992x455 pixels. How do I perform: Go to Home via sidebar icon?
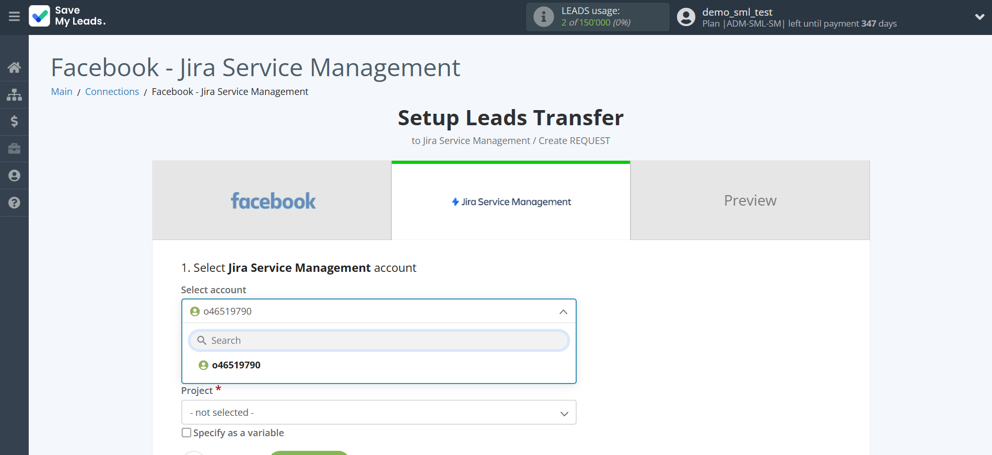click(x=14, y=67)
